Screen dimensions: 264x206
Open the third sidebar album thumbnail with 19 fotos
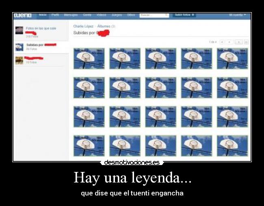coord(19,60)
